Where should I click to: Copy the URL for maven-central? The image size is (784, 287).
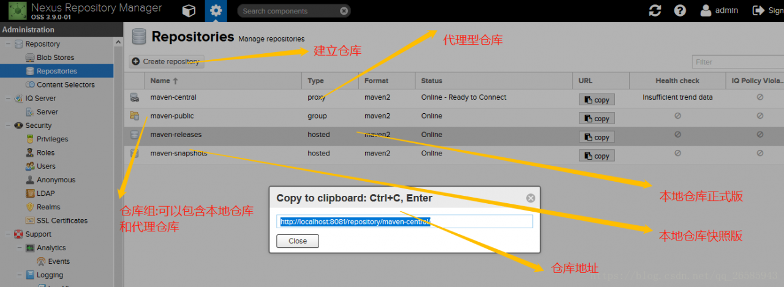(x=597, y=100)
